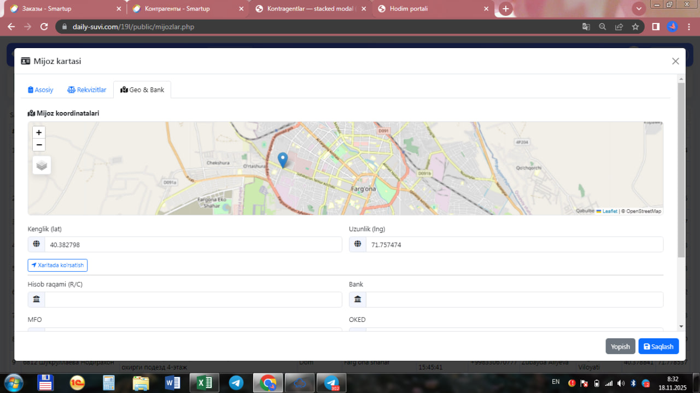Screen dimensions: 700x393
Task: Close the dialog with Yopish button
Action: [620, 346]
